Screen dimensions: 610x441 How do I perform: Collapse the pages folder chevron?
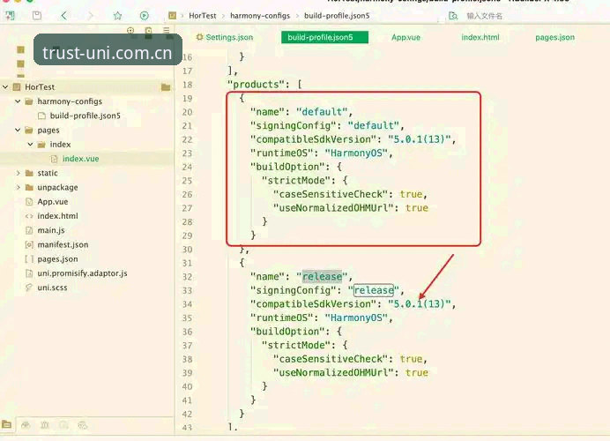click(18, 130)
